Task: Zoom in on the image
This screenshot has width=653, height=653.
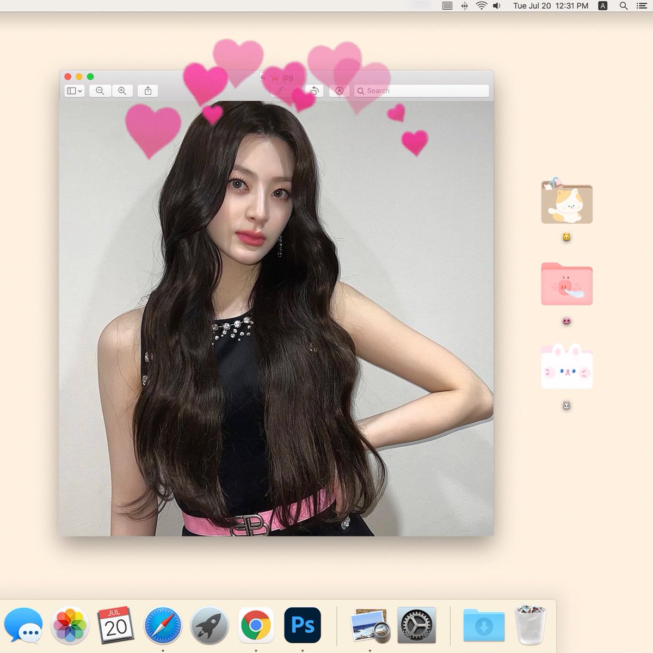Action: tap(122, 90)
